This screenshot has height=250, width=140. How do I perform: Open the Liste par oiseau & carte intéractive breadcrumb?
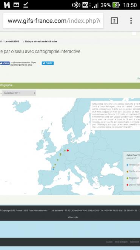click(x=41, y=41)
